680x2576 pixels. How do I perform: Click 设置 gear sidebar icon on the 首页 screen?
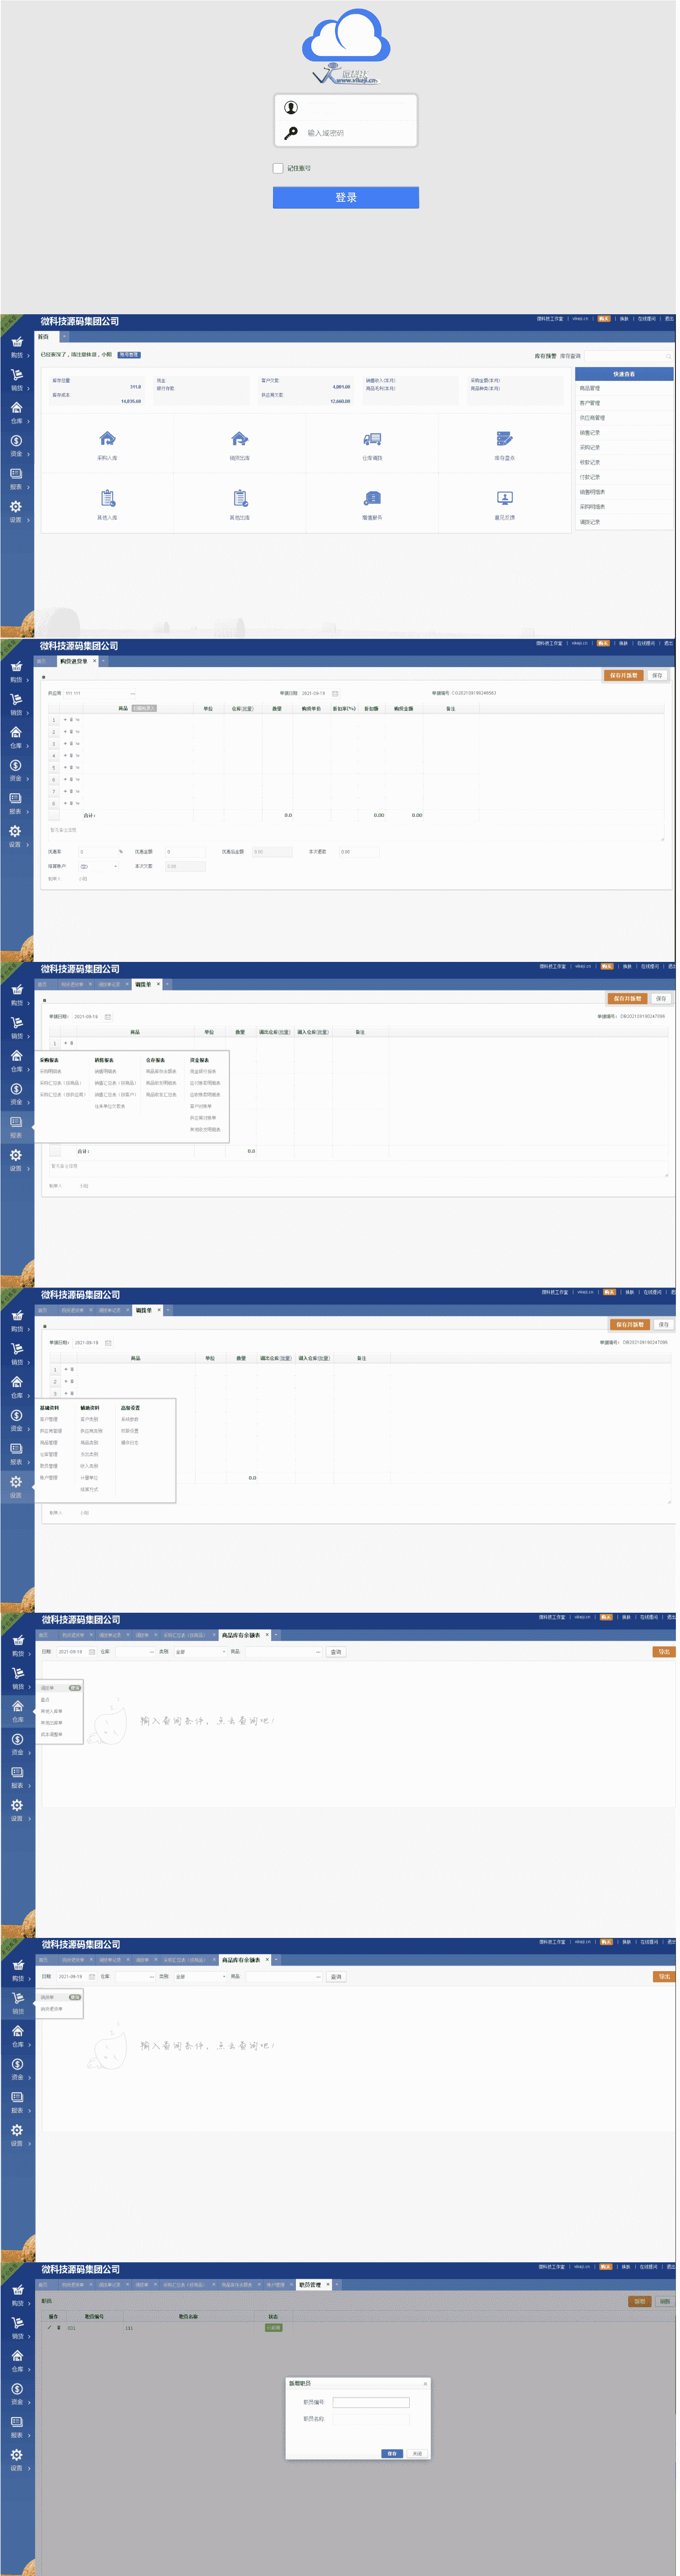[x=17, y=507]
